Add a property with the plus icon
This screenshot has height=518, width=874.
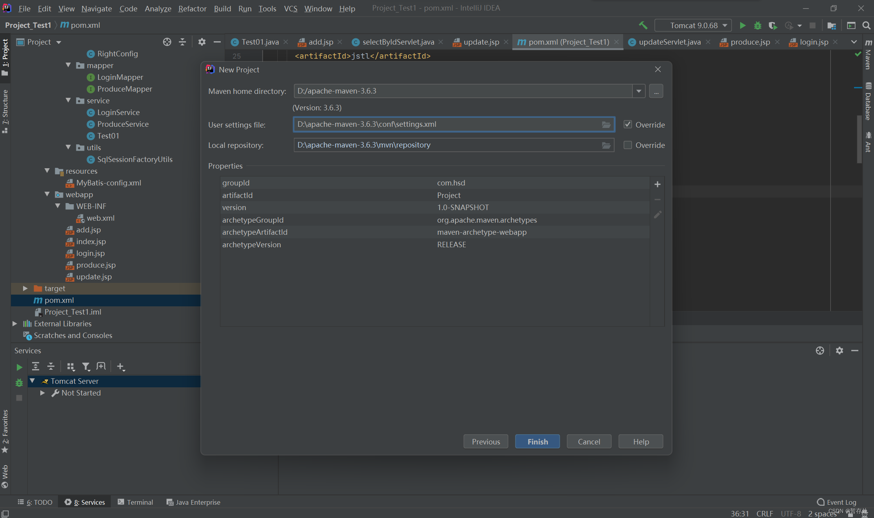[x=658, y=184]
